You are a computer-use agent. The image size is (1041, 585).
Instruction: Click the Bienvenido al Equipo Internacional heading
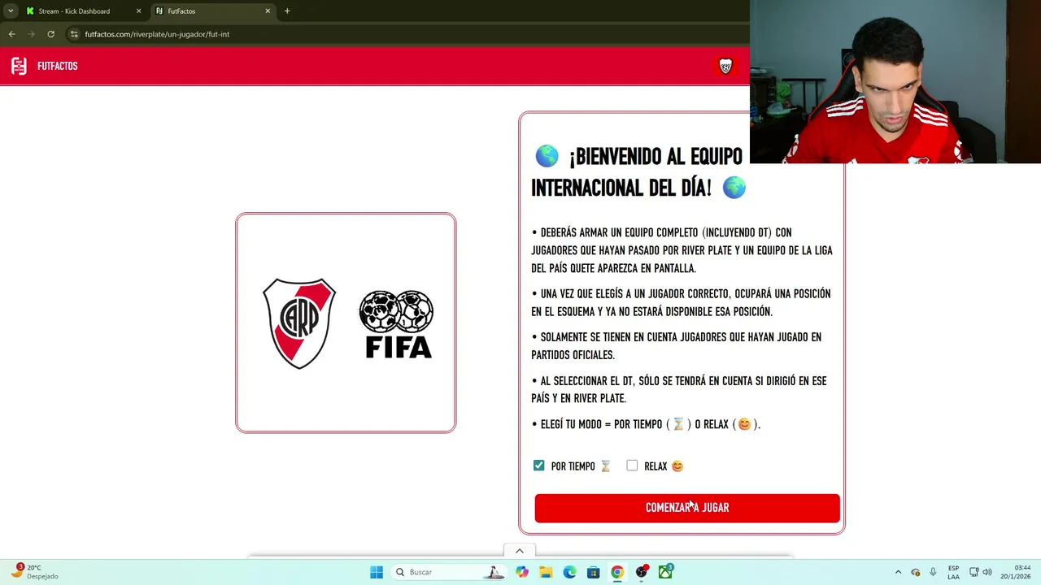click(x=638, y=171)
